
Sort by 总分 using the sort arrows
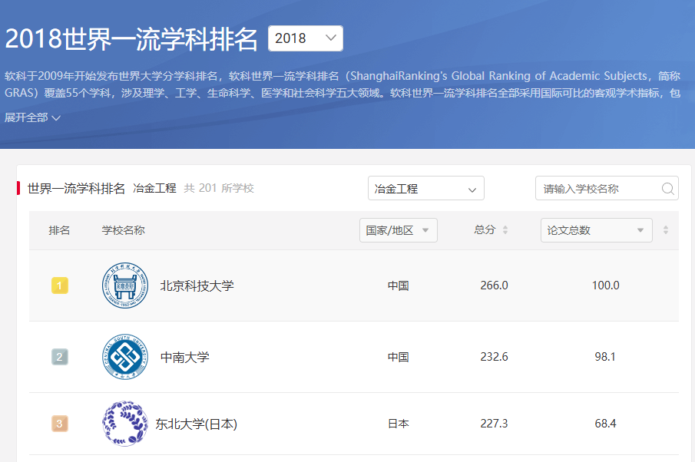[x=505, y=230]
